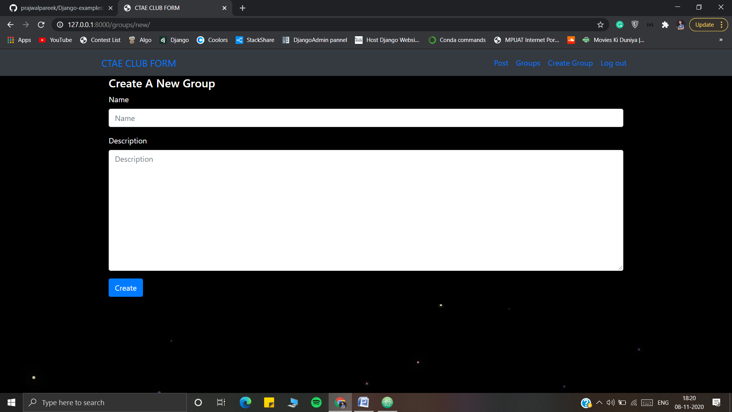Open the Create Group nav link
This screenshot has width=732, height=412.
(570, 63)
